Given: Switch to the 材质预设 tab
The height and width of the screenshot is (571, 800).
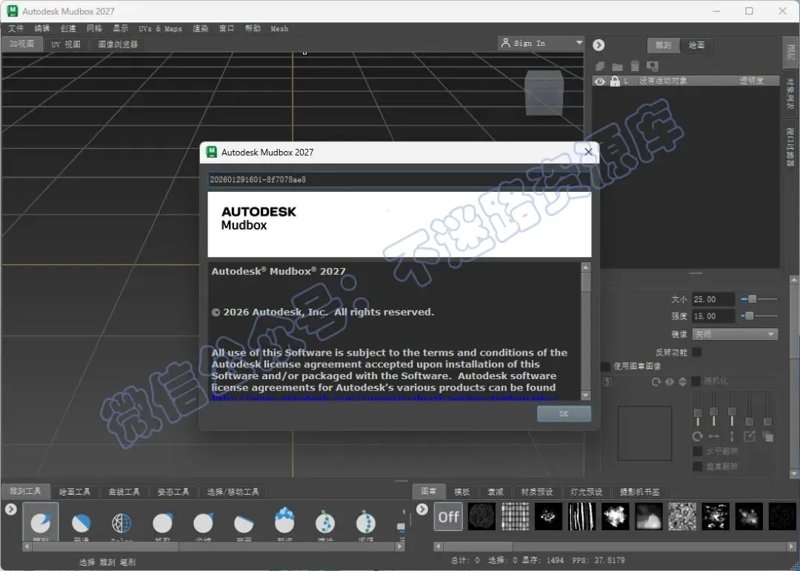Looking at the screenshot, I should point(537,492).
